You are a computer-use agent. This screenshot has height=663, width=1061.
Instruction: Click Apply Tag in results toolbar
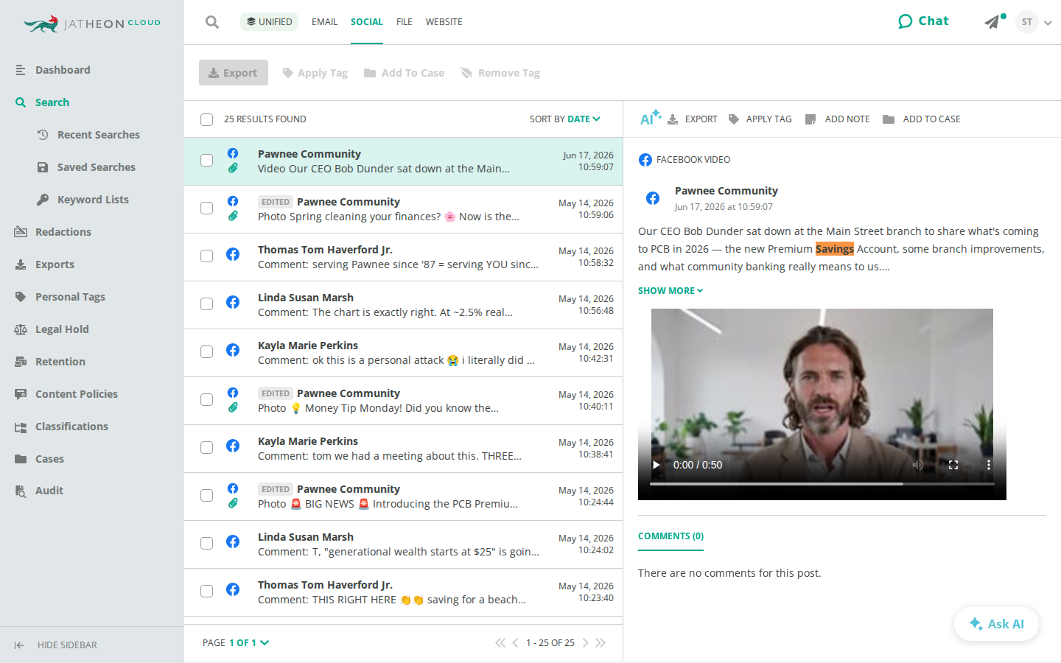point(315,73)
